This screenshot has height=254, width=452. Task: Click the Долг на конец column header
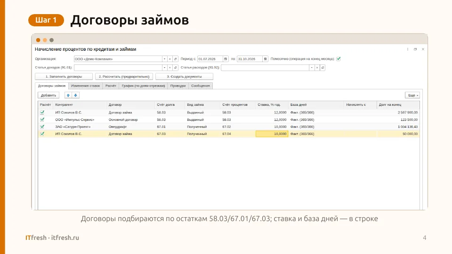click(x=398, y=105)
